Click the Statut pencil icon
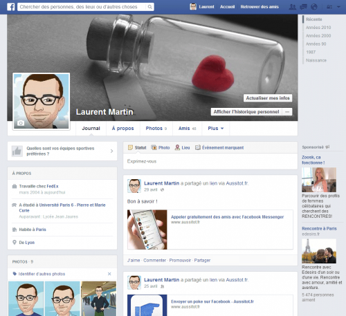Viewport: 346px width, 316px height. coord(130,147)
